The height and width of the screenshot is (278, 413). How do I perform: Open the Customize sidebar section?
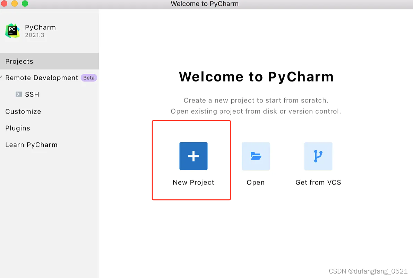point(23,111)
